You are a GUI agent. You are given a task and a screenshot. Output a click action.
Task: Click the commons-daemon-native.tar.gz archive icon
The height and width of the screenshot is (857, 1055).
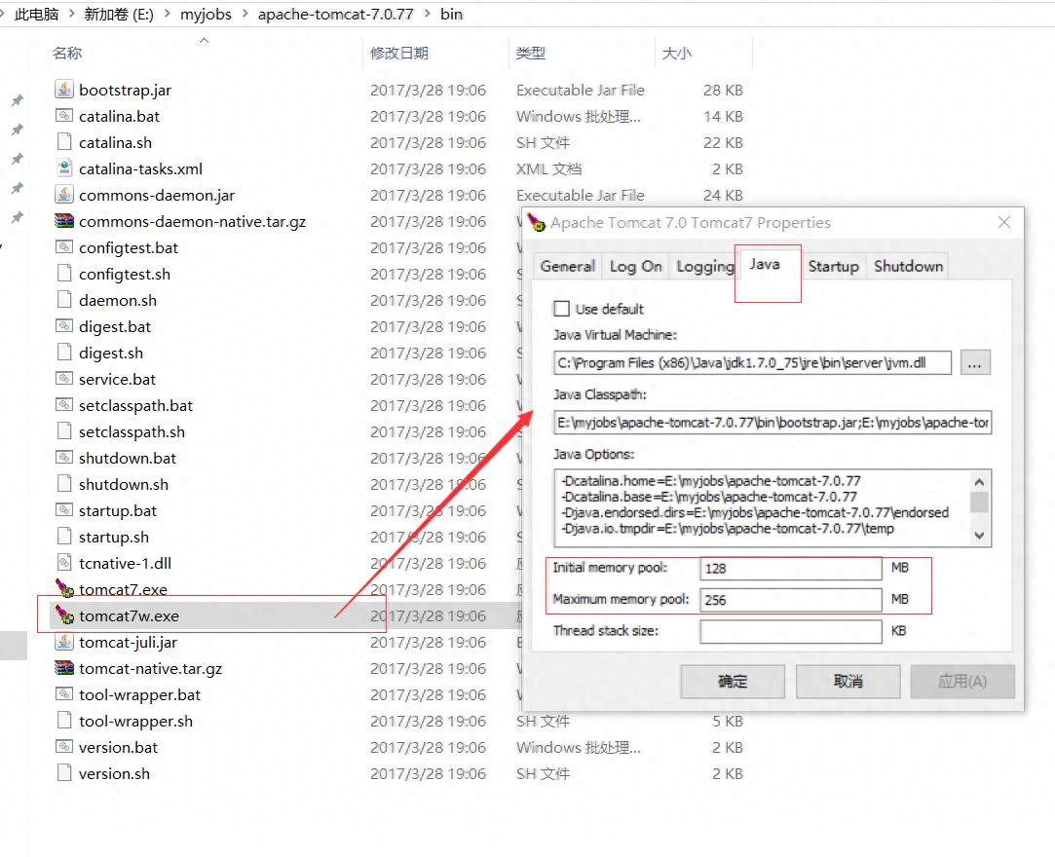[x=64, y=221]
